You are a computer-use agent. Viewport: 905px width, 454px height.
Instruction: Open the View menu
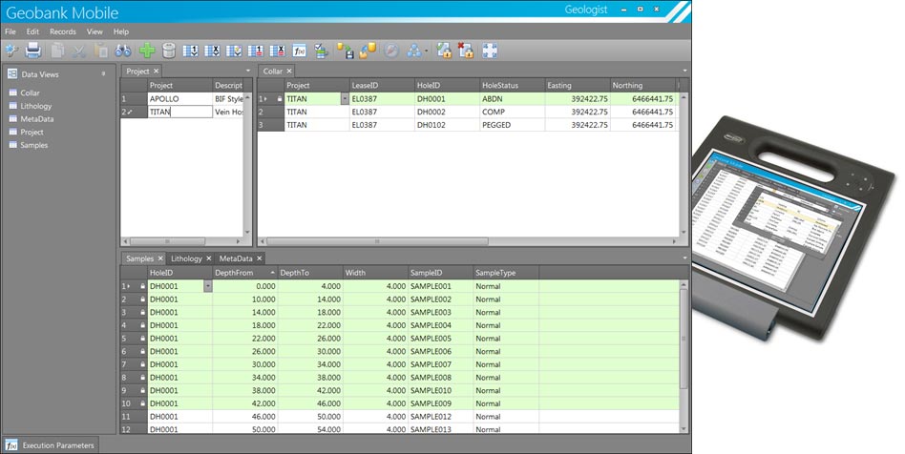click(x=95, y=31)
